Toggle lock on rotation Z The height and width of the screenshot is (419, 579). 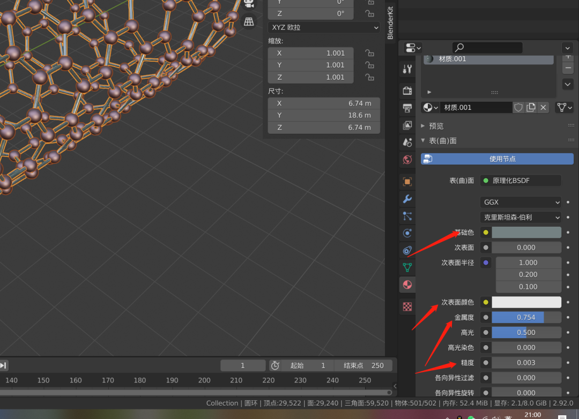369,13
